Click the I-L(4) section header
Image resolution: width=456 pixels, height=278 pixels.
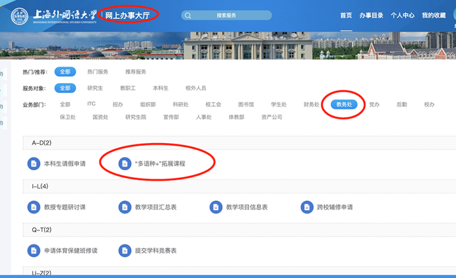(239, 186)
